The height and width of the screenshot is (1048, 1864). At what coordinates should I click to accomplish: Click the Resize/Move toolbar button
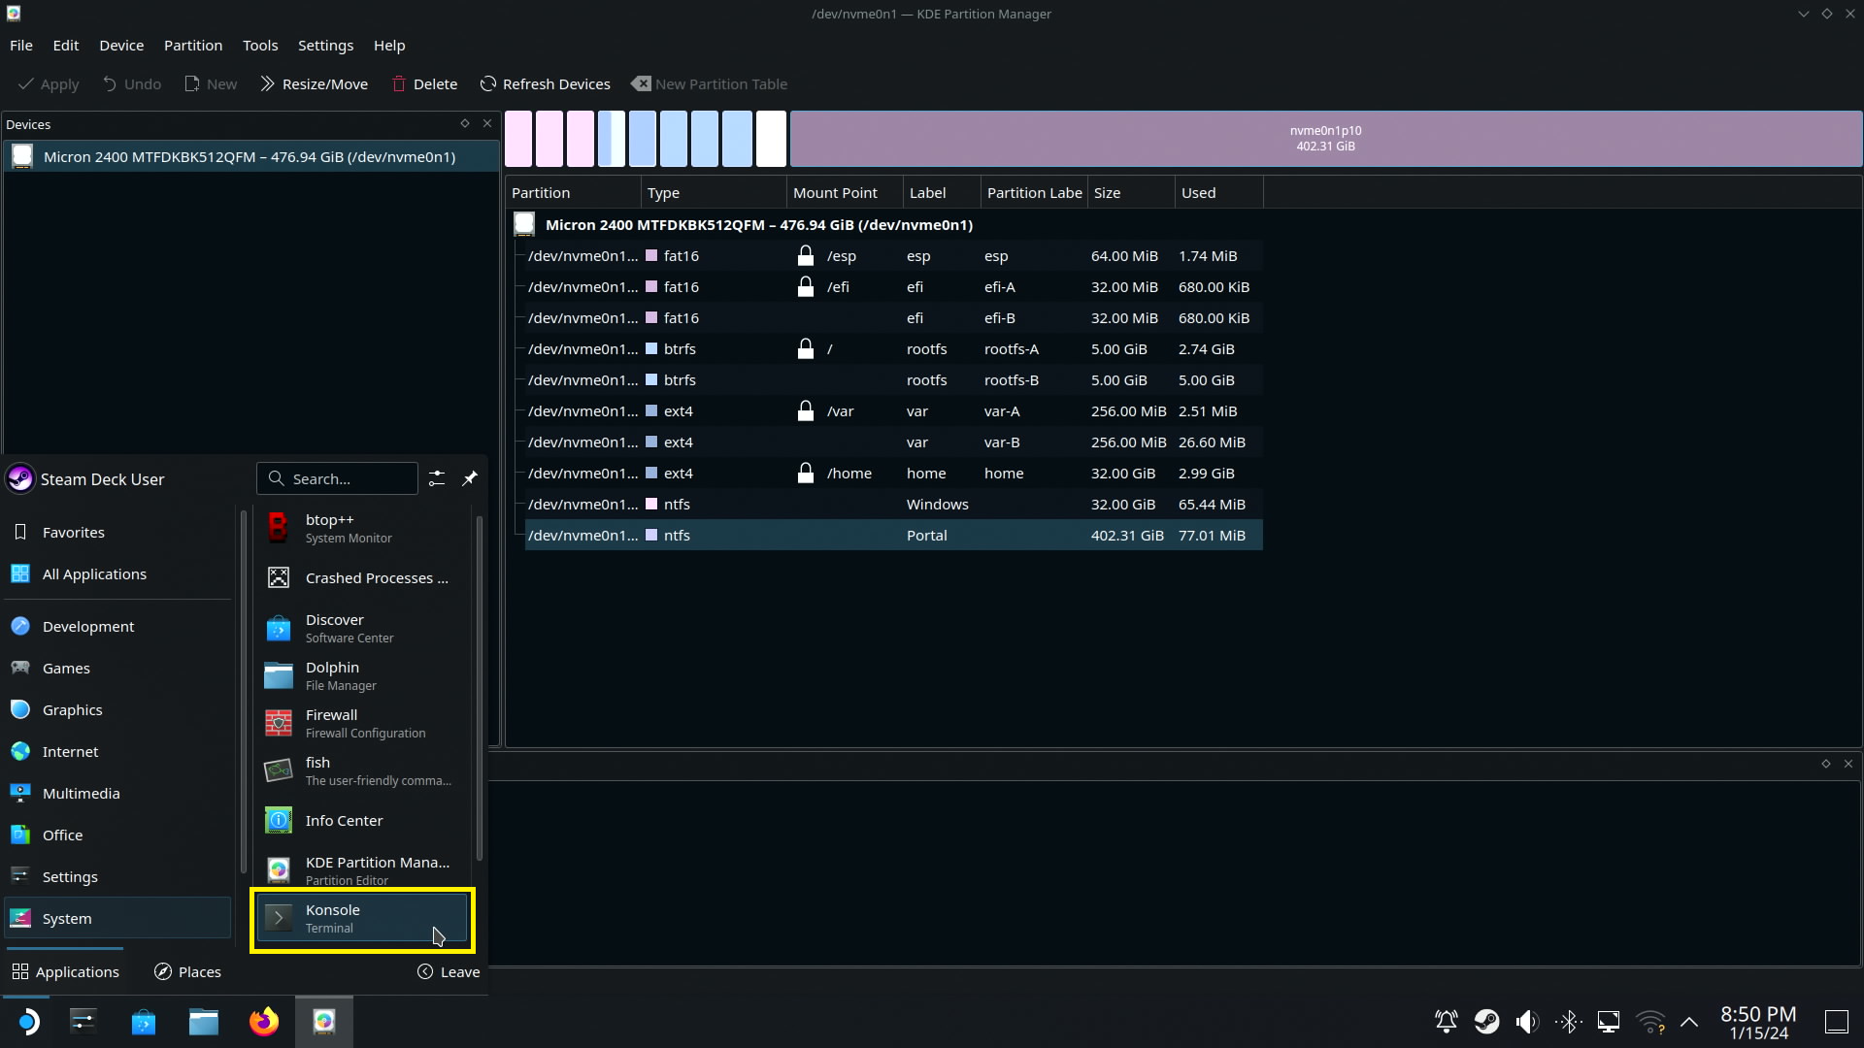coord(314,84)
